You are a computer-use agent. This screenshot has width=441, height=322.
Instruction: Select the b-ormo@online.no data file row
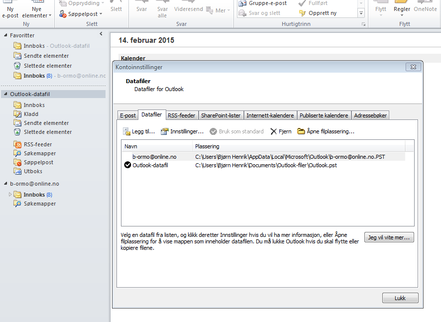coord(263,157)
